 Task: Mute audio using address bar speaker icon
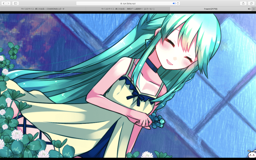coord(174,3)
